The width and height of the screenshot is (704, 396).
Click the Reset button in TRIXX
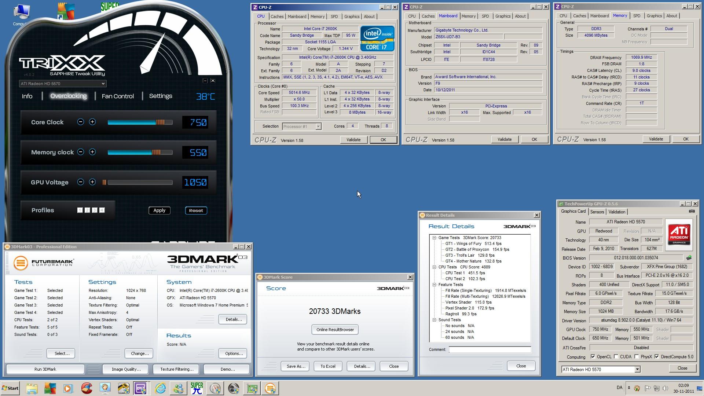[196, 210]
